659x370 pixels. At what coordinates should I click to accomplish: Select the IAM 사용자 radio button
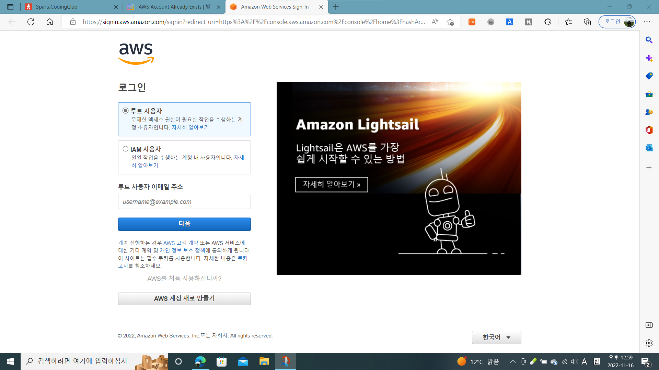pyautogui.click(x=126, y=149)
